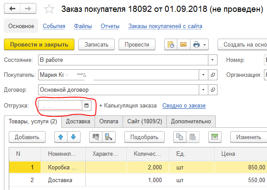Click into the Отгрузка date field
The height and width of the screenshot is (190, 267).
click(60, 105)
